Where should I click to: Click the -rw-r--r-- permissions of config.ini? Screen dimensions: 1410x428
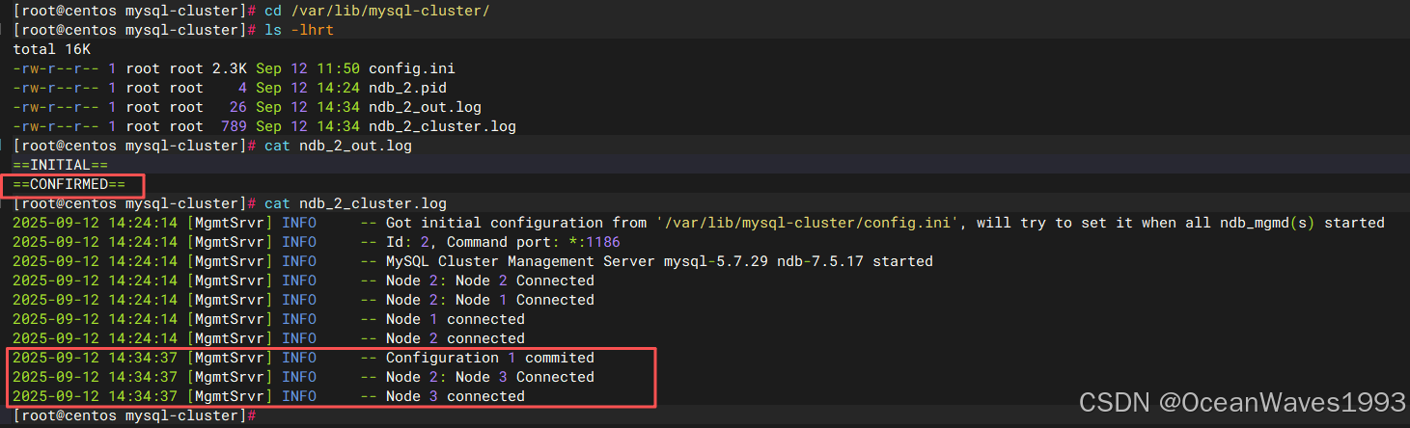coord(55,68)
